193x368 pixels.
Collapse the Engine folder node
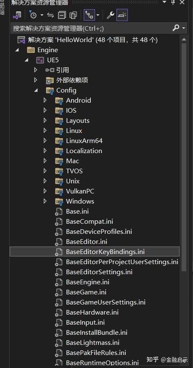[x=17, y=50]
